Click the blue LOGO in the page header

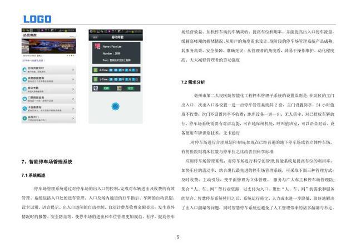tap(37, 19)
